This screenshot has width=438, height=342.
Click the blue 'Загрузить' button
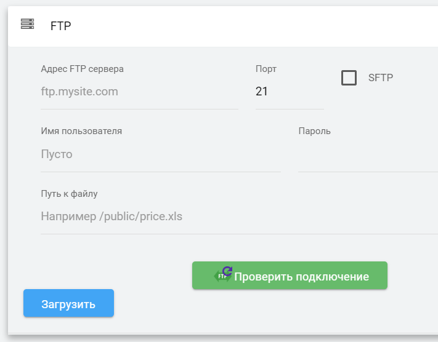pyautogui.click(x=68, y=304)
